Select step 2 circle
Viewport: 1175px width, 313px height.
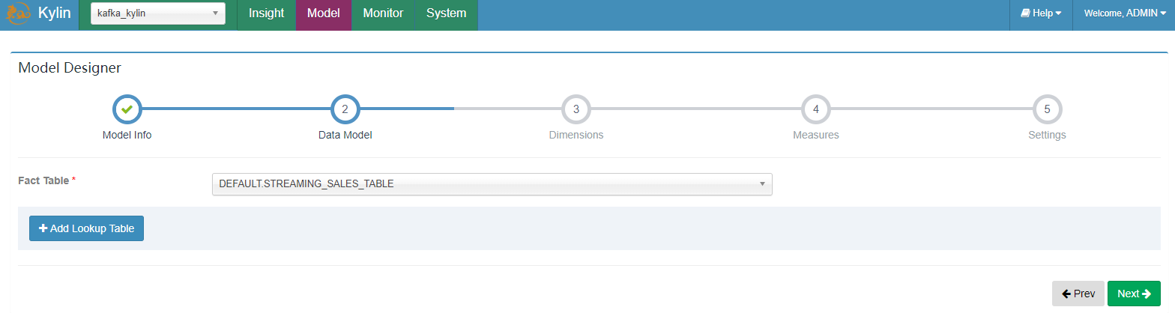[345, 109]
